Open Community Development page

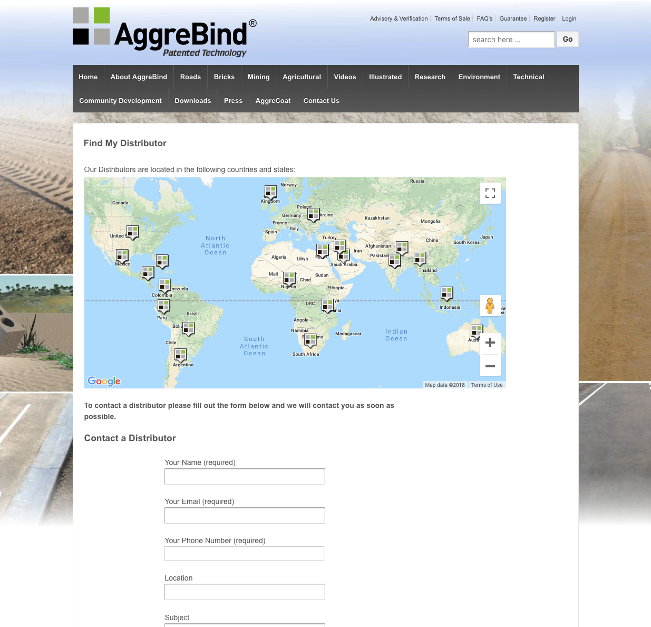point(120,101)
